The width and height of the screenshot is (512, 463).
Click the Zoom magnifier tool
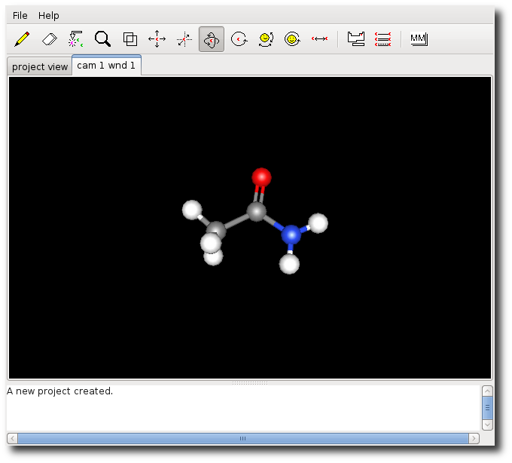coord(102,38)
